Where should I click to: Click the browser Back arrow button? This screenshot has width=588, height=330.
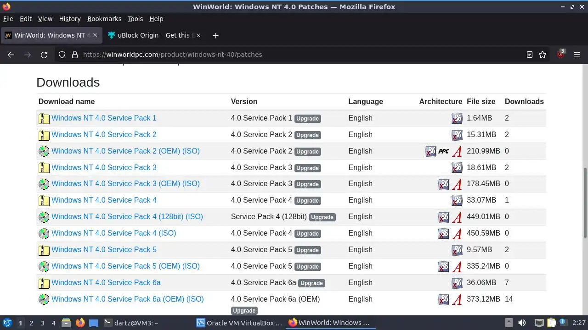(11, 55)
